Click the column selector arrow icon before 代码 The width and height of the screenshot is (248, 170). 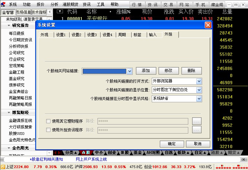(x=60, y=11)
